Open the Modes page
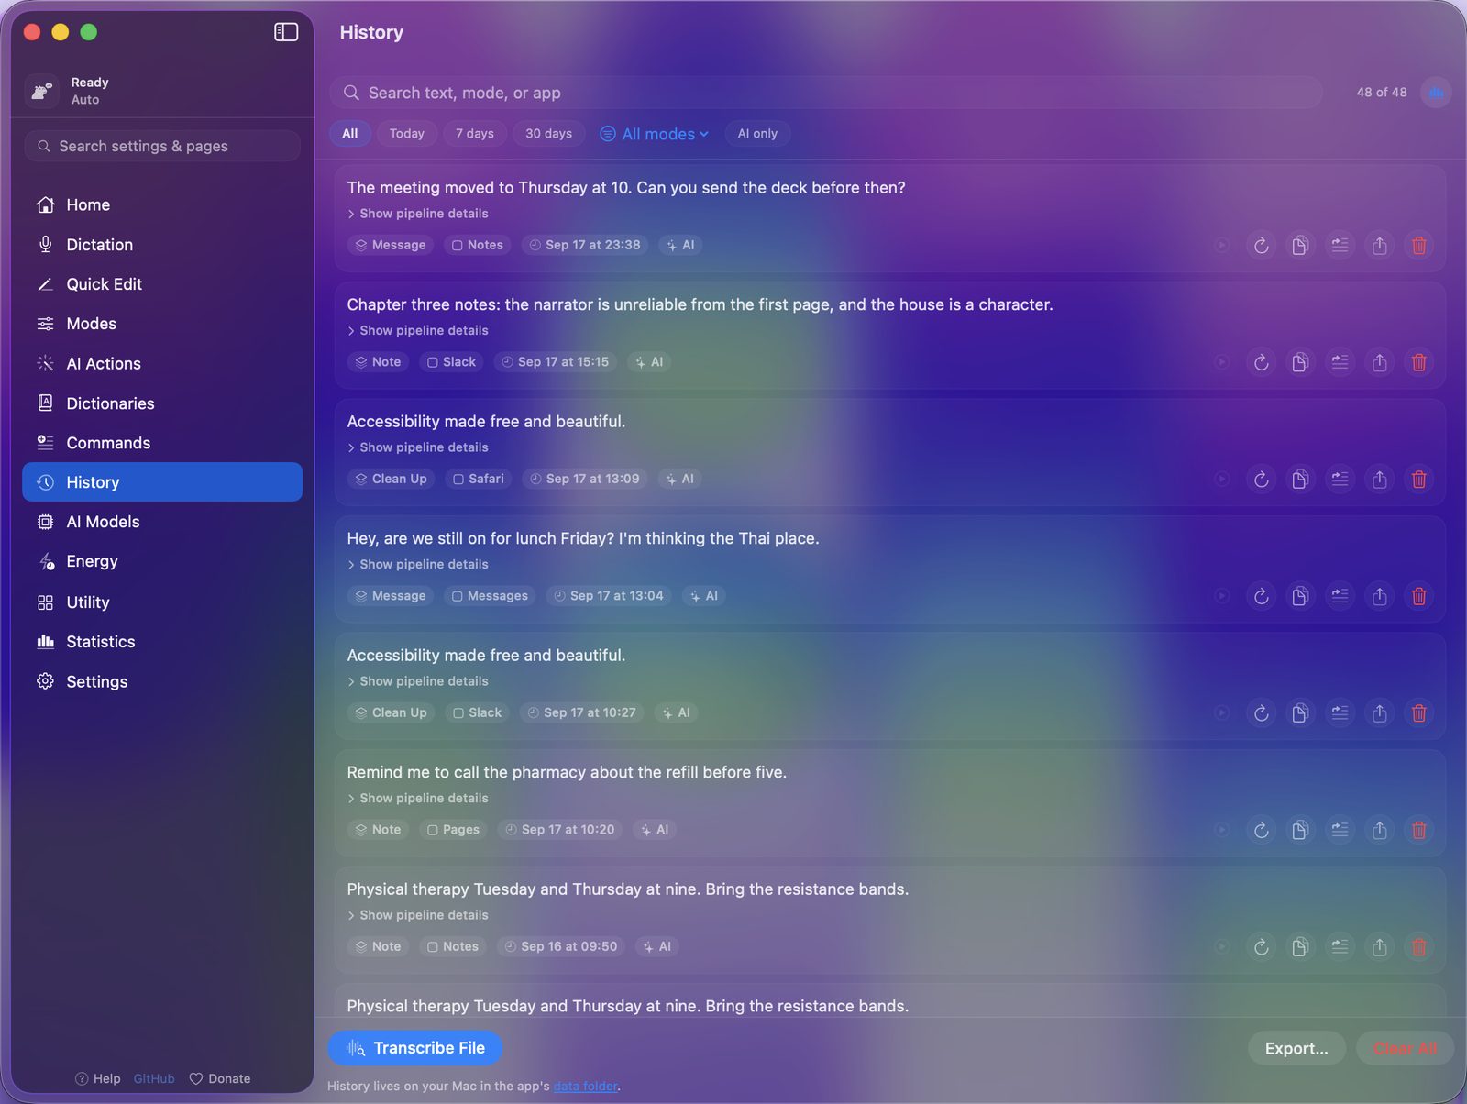 162,324
